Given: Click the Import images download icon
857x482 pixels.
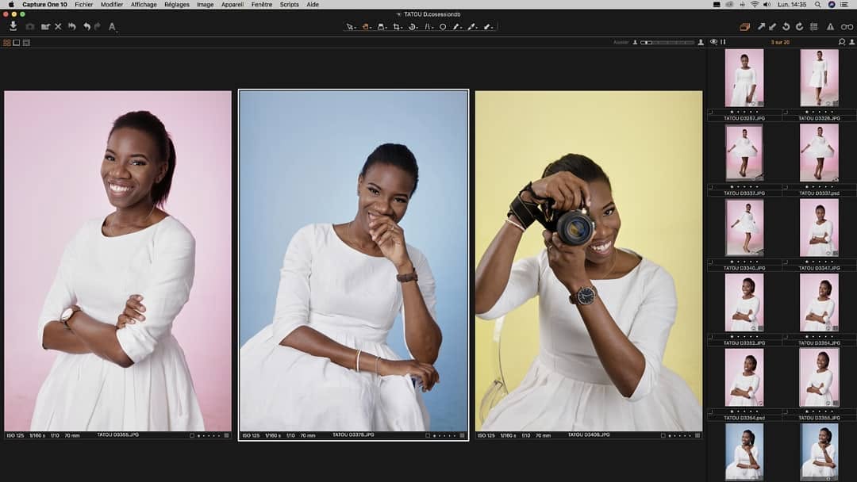Looking at the screenshot, I should [13, 26].
